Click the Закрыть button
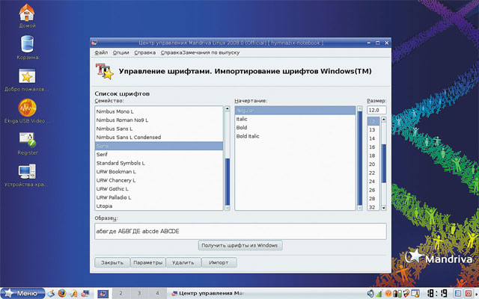Screen dimensions: 479x299 pos(112,262)
